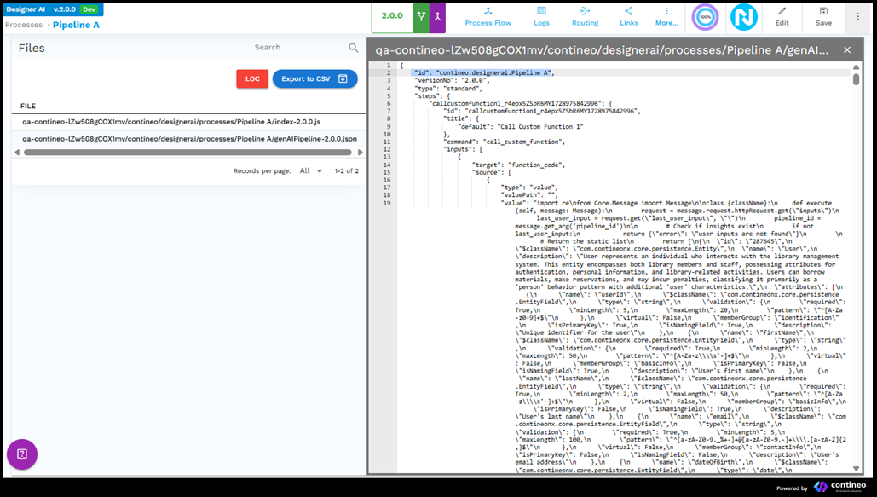Open the Routing settings
Viewport: 877px width, 497px height.
point(585,16)
